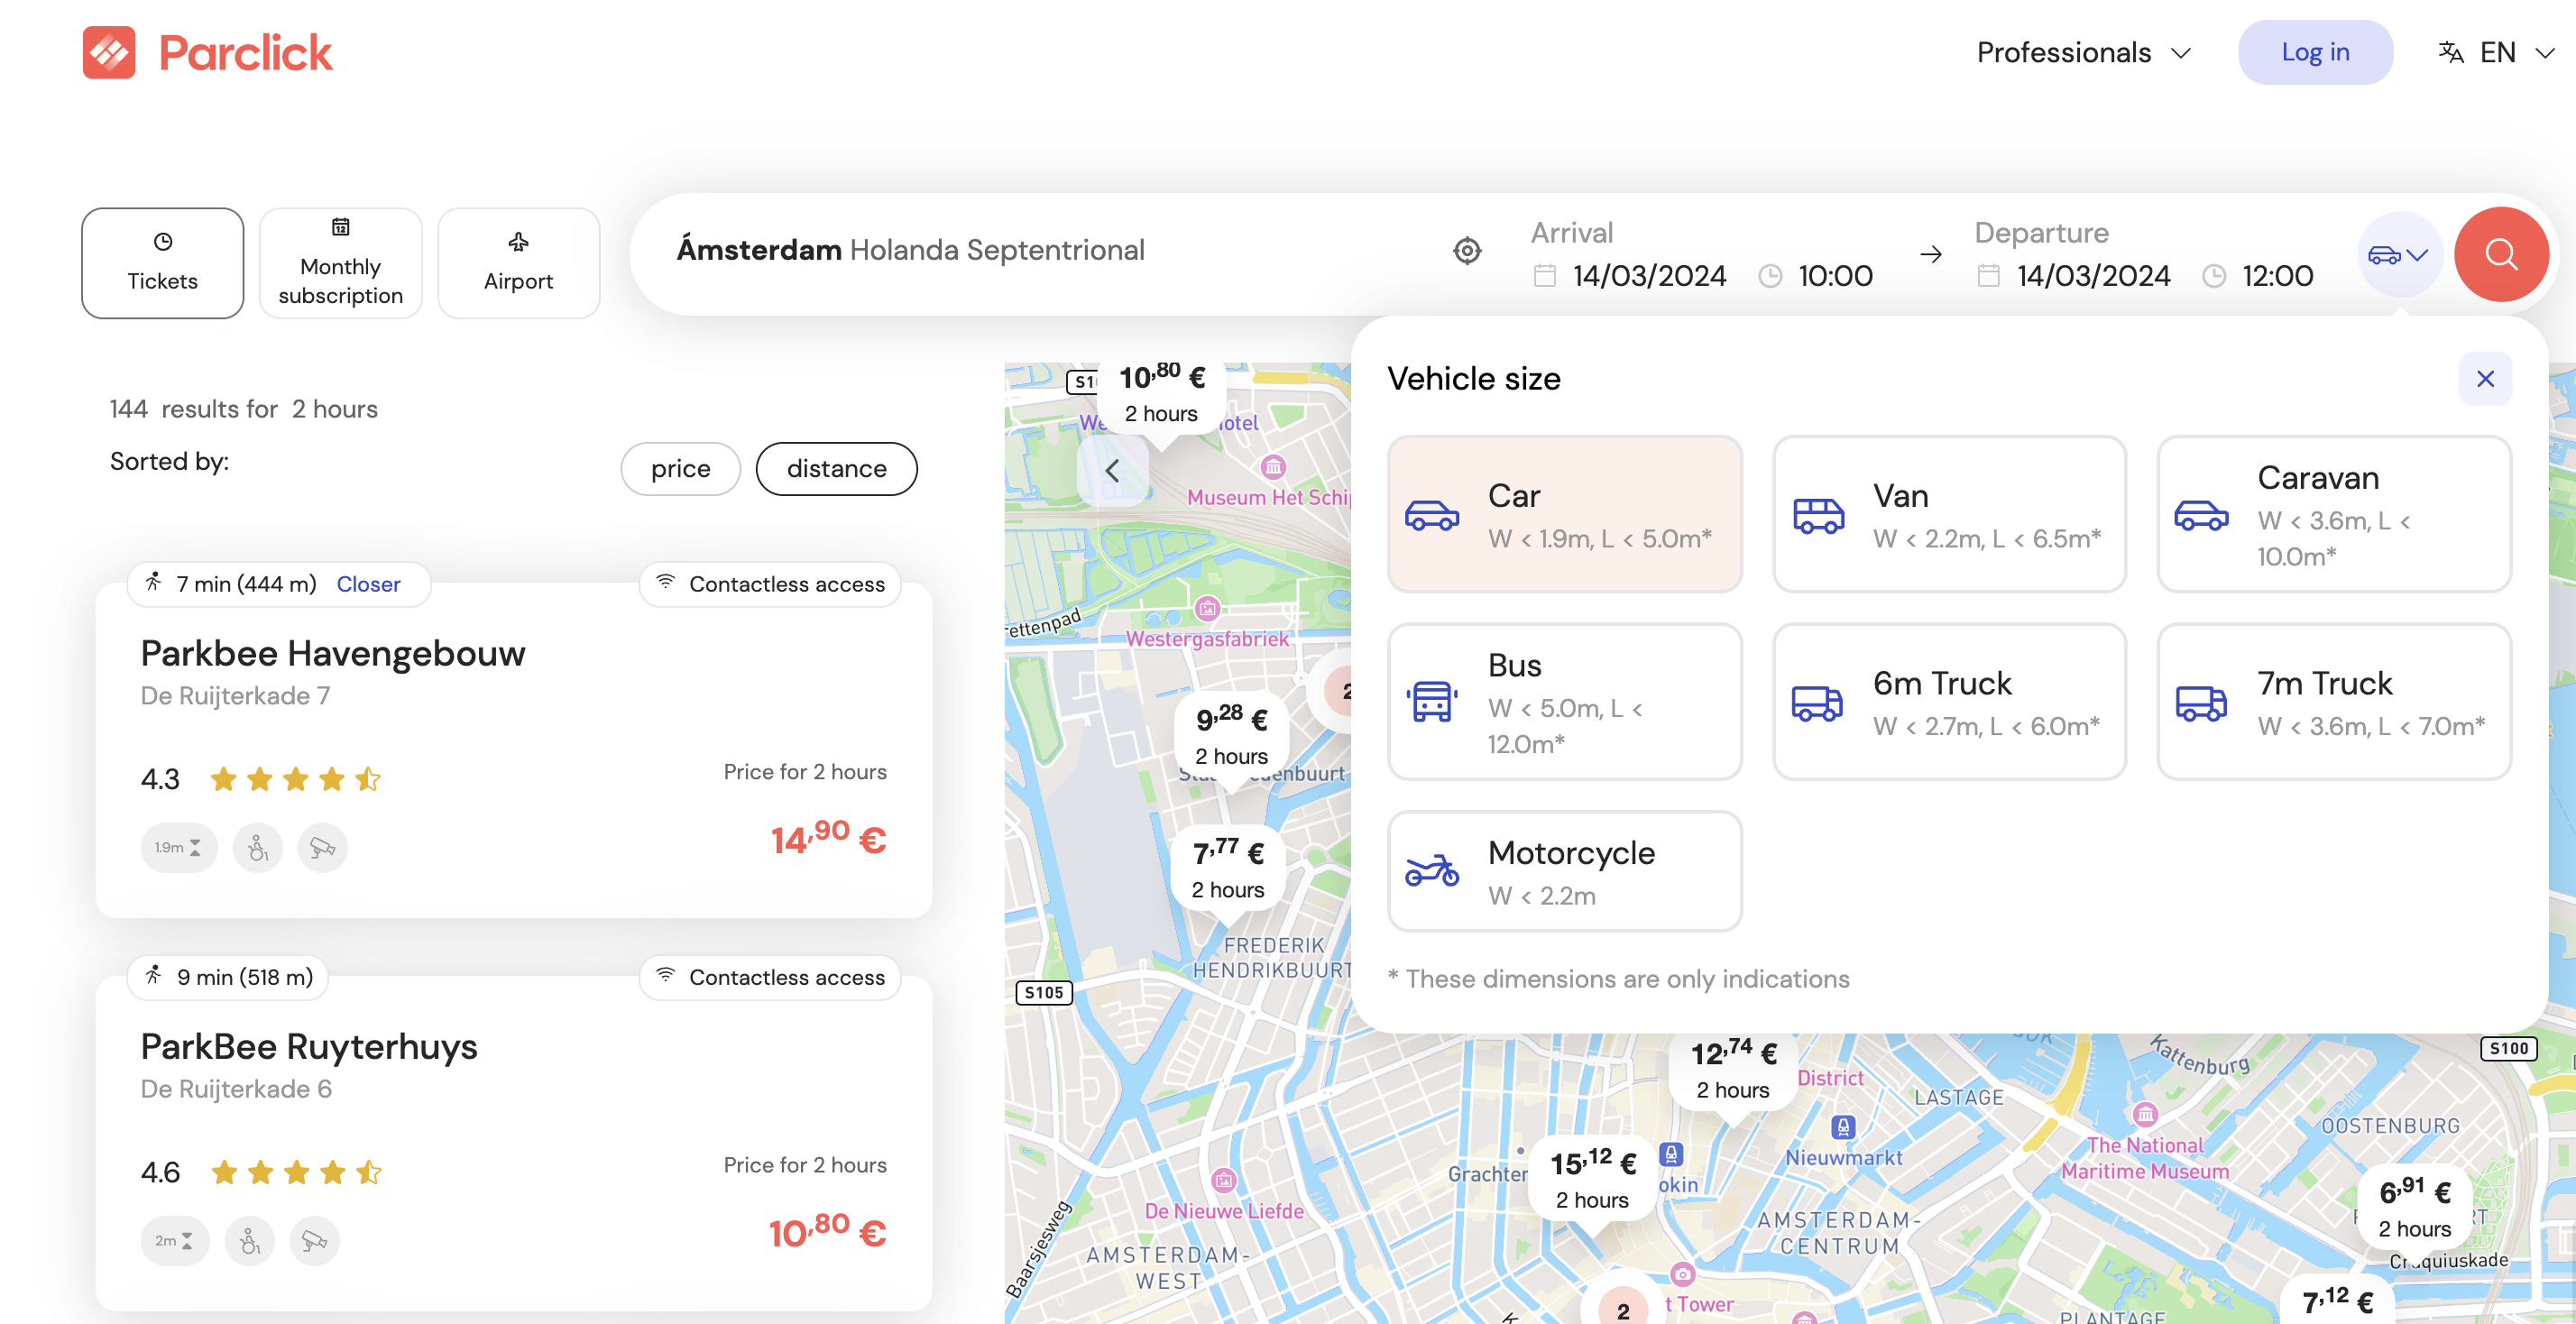Toggle the vehicle type dropdown button

pos(2398,254)
